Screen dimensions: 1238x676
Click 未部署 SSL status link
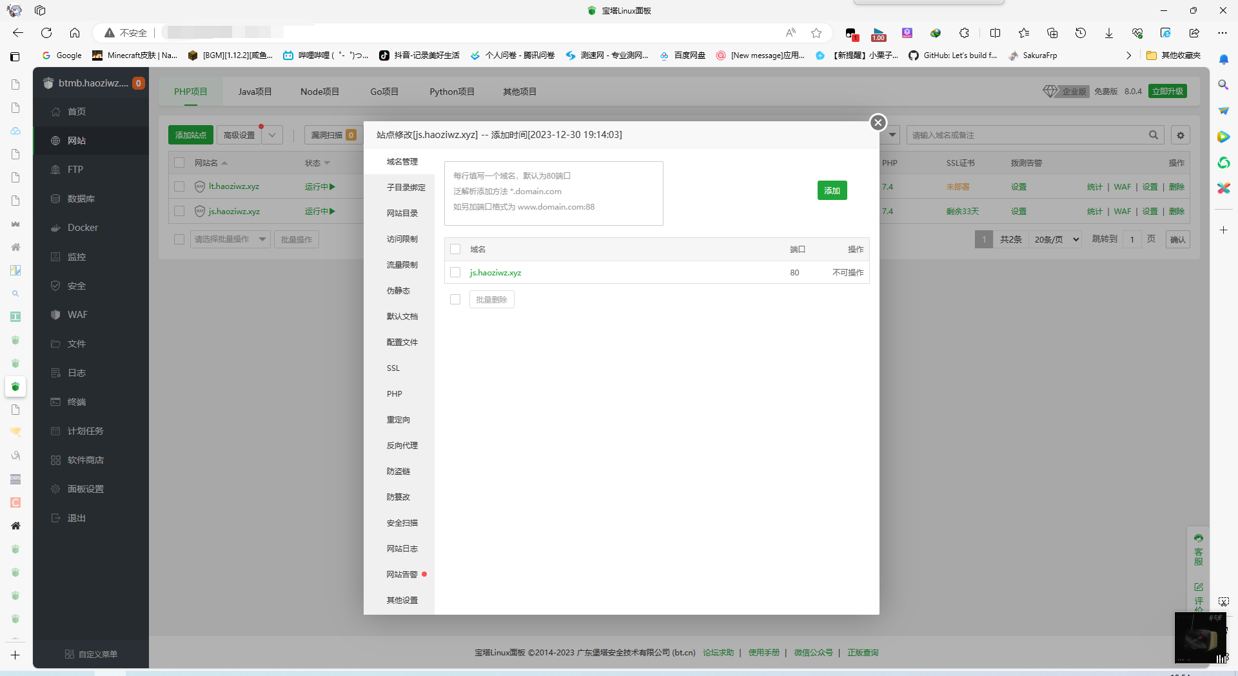[958, 187]
